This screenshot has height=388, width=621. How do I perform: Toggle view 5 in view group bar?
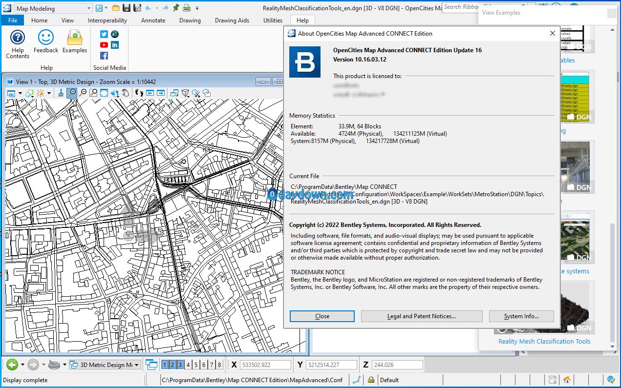pos(196,365)
